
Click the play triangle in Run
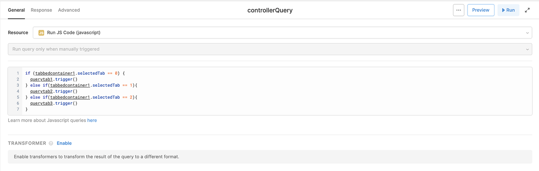click(x=503, y=10)
